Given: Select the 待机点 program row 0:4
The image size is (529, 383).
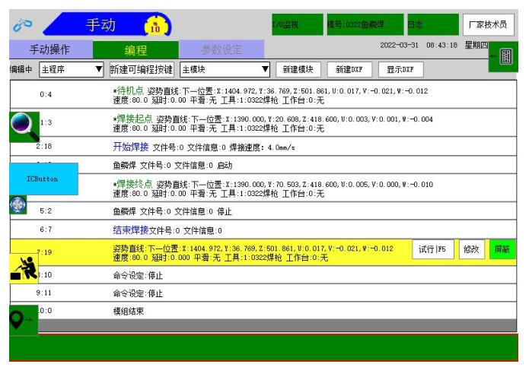Looking at the screenshot, I should coord(263,95).
